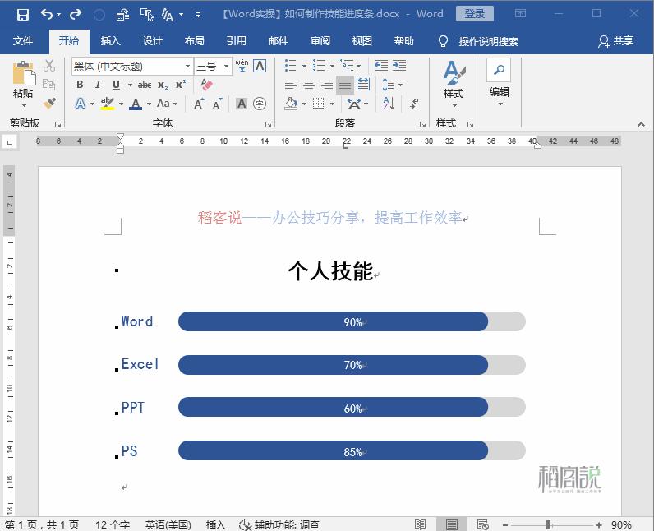Click the 登录 sign-in button
654x531 pixels.
pyautogui.click(x=475, y=14)
